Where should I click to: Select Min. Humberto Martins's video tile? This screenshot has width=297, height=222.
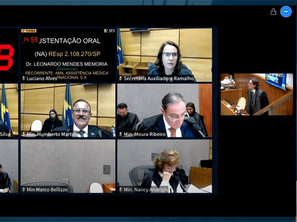click(x=67, y=109)
